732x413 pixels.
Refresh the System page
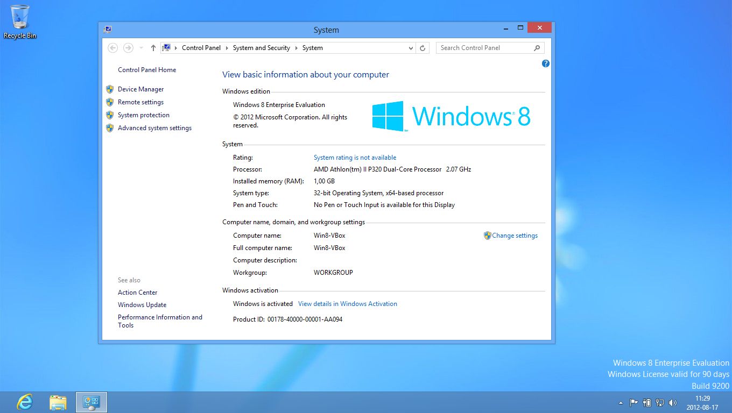click(x=423, y=48)
